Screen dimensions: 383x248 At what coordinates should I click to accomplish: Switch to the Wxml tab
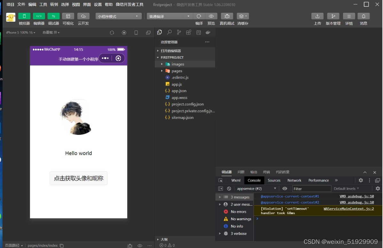click(x=236, y=180)
